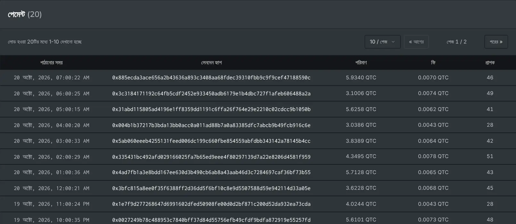The width and height of the screenshot is (516, 224).
Task: Select the 06:00:25 AM timestamp cell
Action: 52,93
